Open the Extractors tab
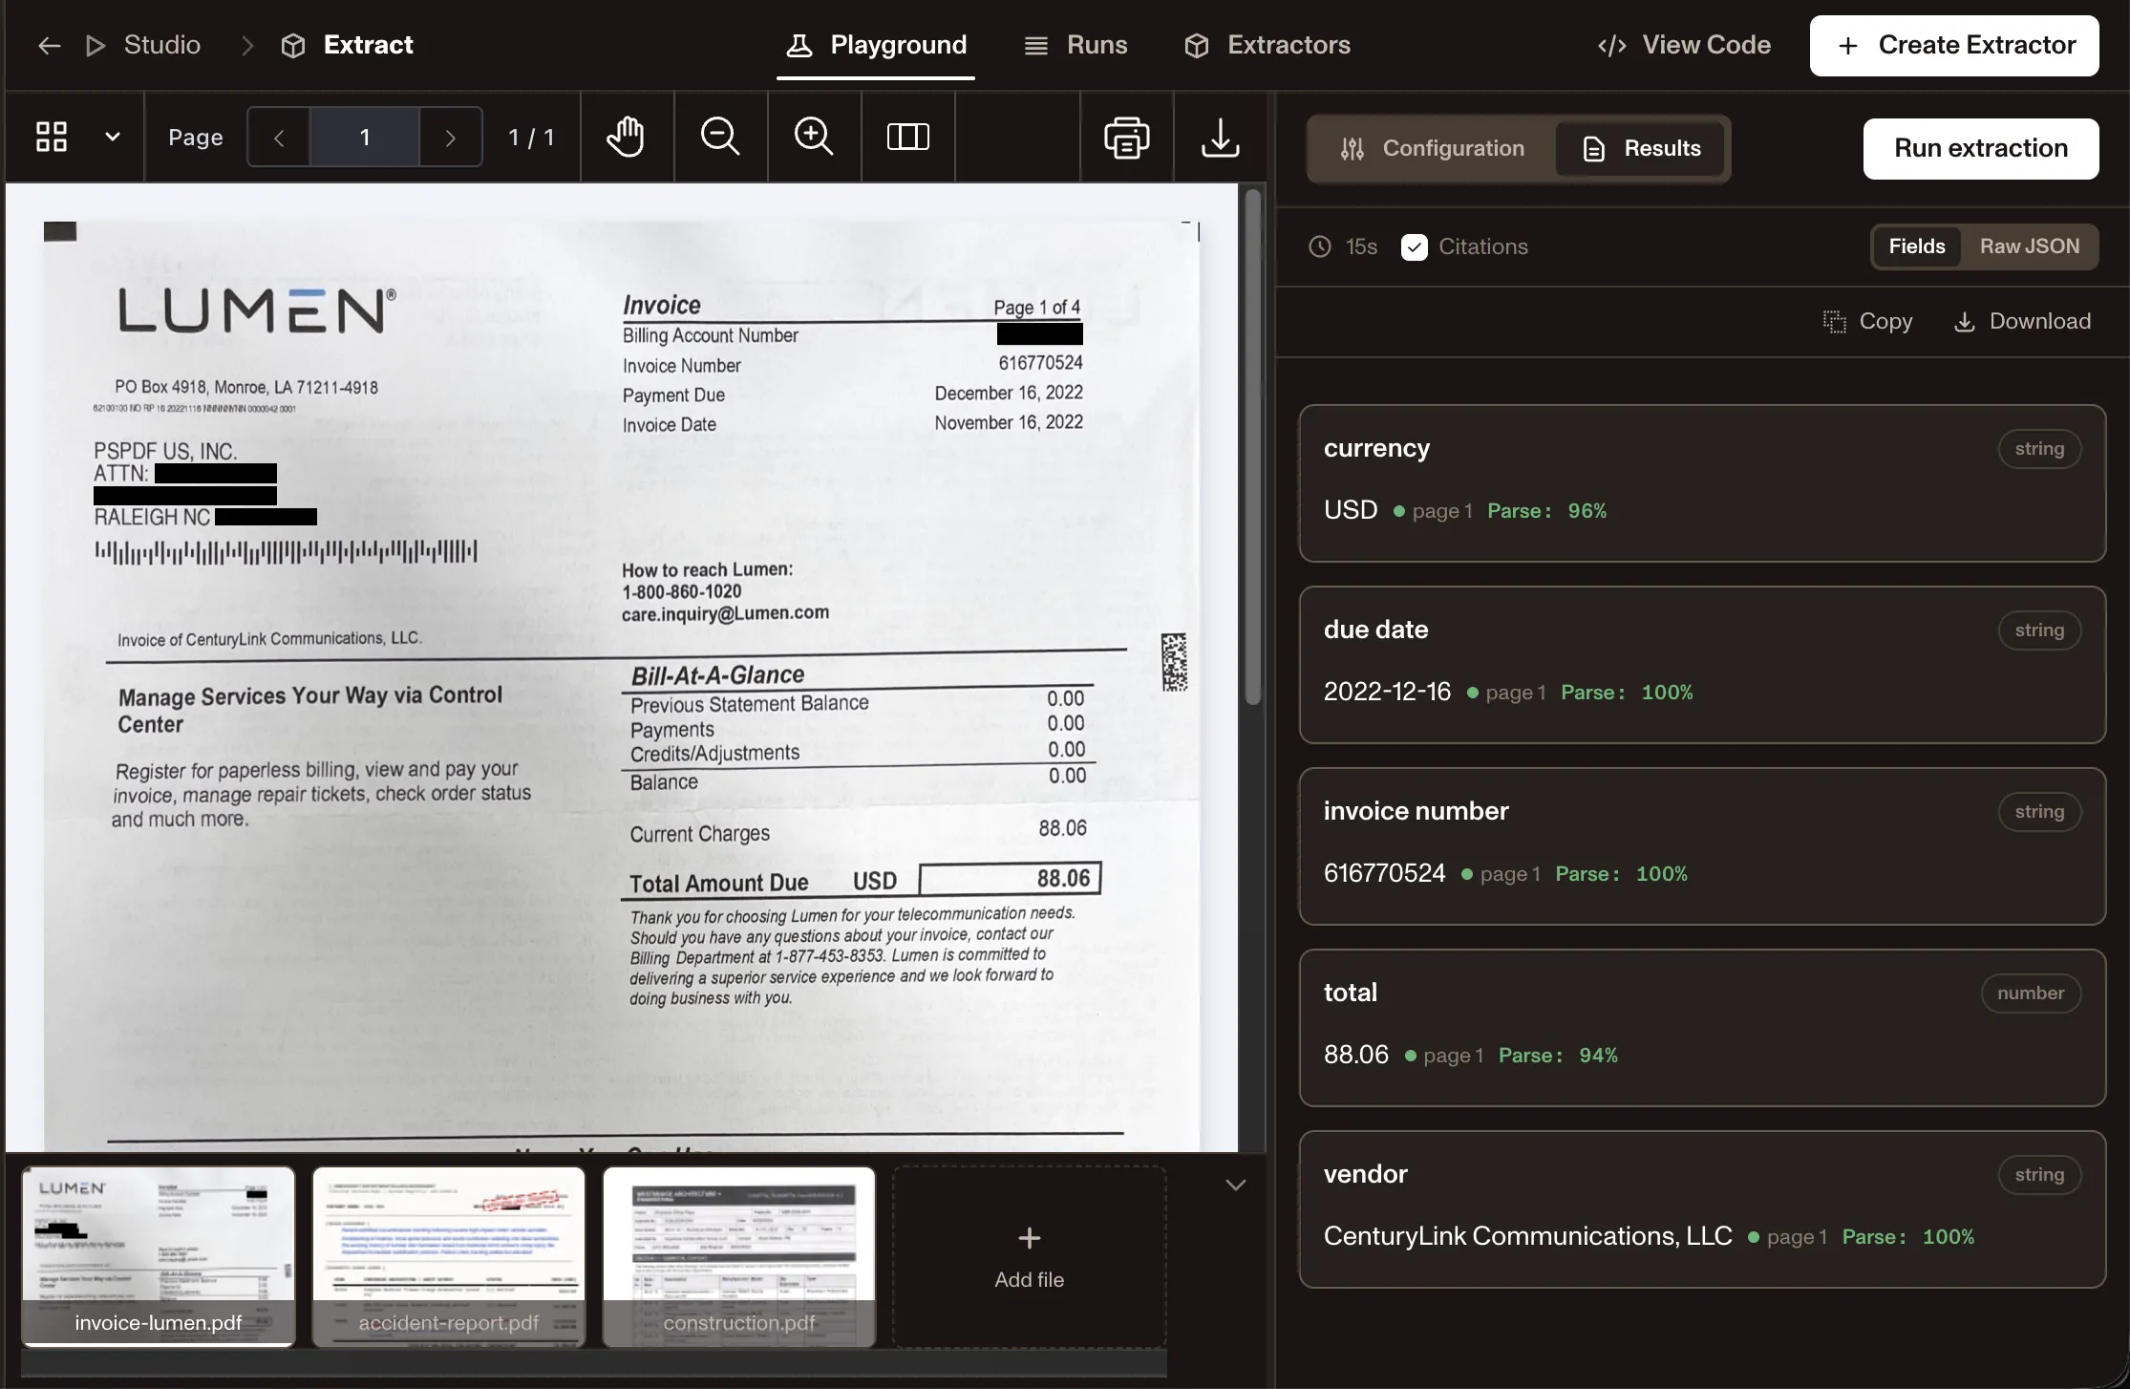Image resolution: width=2130 pixels, height=1389 pixels. click(1267, 45)
